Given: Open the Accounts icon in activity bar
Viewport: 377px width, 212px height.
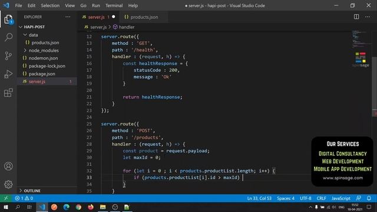Looking at the screenshot, I should [x=8, y=166].
